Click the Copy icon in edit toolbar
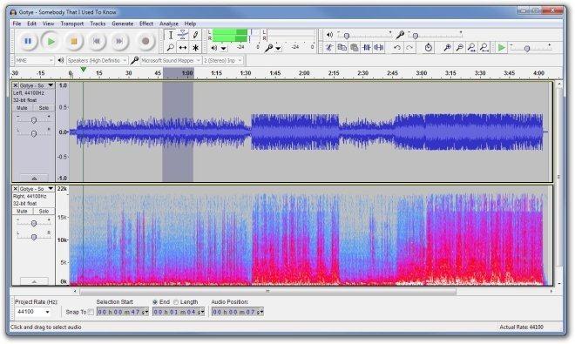 pyautogui.click(x=342, y=47)
